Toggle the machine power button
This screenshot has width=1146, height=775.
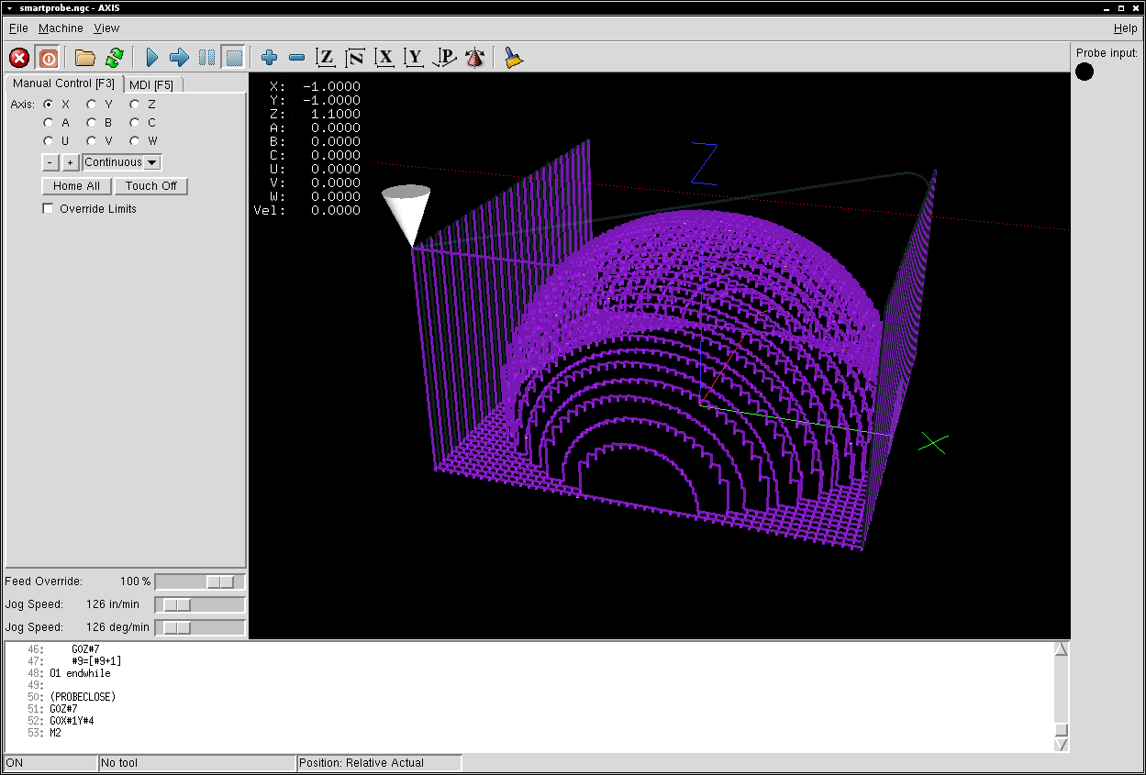49,58
